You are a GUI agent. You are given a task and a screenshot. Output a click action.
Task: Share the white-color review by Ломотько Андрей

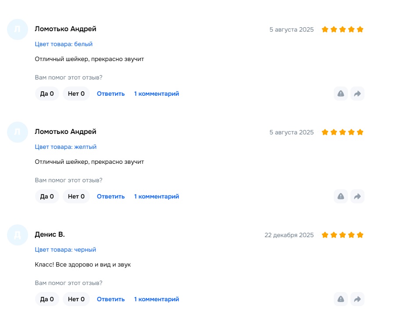(x=357, y=94)
